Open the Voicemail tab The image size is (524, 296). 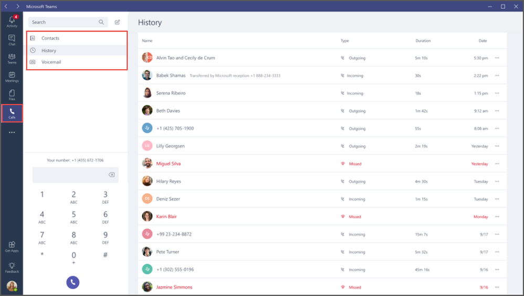click(77, 62)
